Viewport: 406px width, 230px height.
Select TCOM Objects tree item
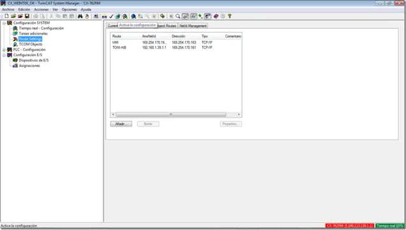click(30, 44)
